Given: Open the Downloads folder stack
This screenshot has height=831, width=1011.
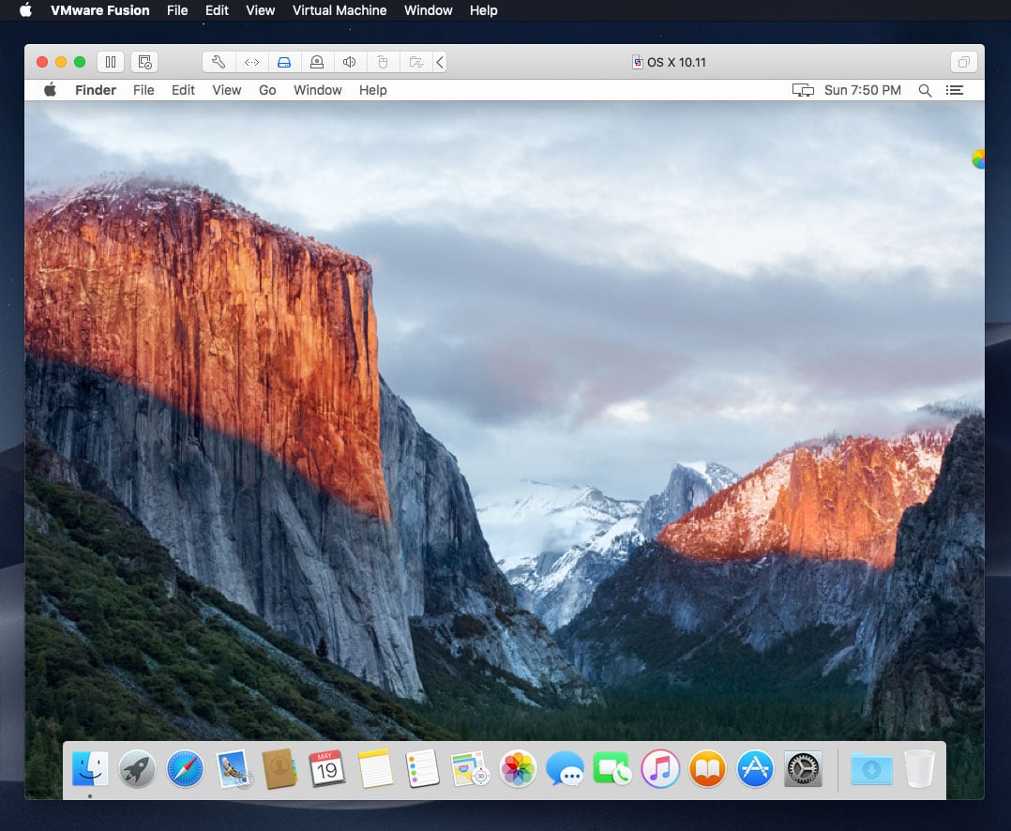Looking at the screenshot, I should click(x=871, y=770).
